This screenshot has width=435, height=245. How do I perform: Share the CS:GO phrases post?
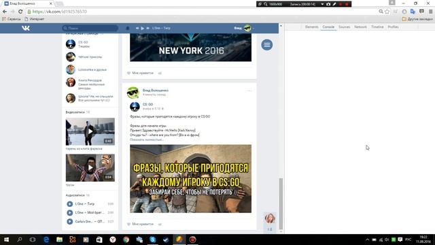pyautogui.click(x=160, y=224)
